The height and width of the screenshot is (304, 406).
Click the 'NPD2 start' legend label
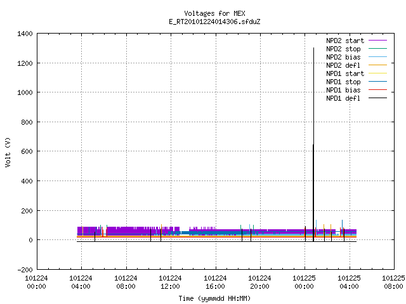tap(345, 41)
